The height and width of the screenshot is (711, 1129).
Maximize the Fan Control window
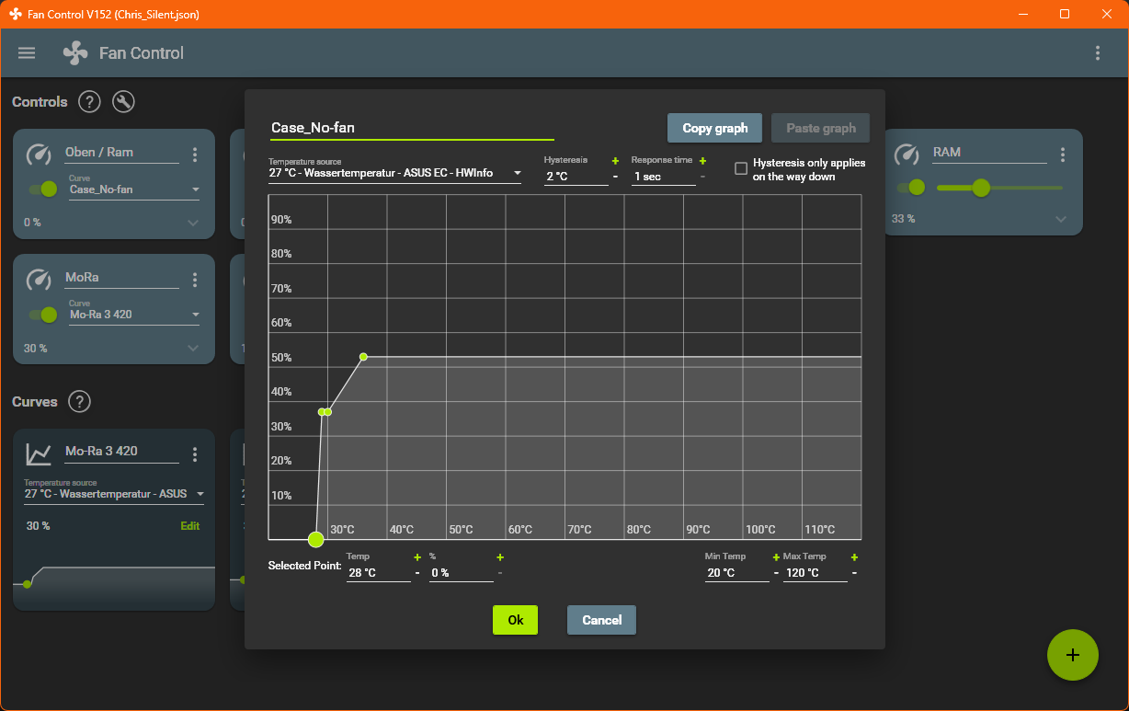pos(1065,14)
